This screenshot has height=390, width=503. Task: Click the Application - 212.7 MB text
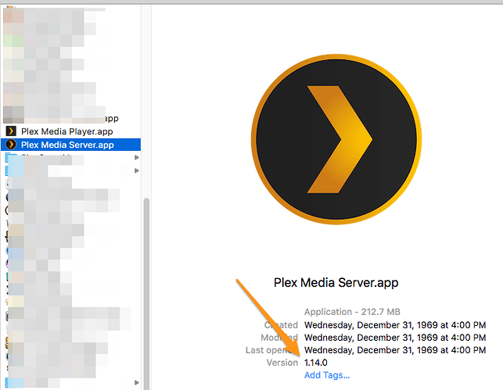point(352,312)
